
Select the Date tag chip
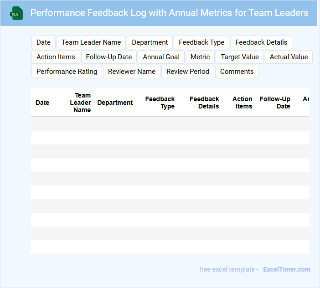43,42
